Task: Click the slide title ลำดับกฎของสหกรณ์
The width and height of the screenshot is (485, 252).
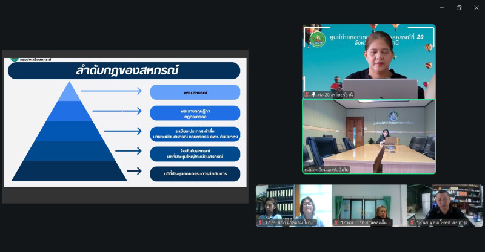Action: (x=124, y=71)
